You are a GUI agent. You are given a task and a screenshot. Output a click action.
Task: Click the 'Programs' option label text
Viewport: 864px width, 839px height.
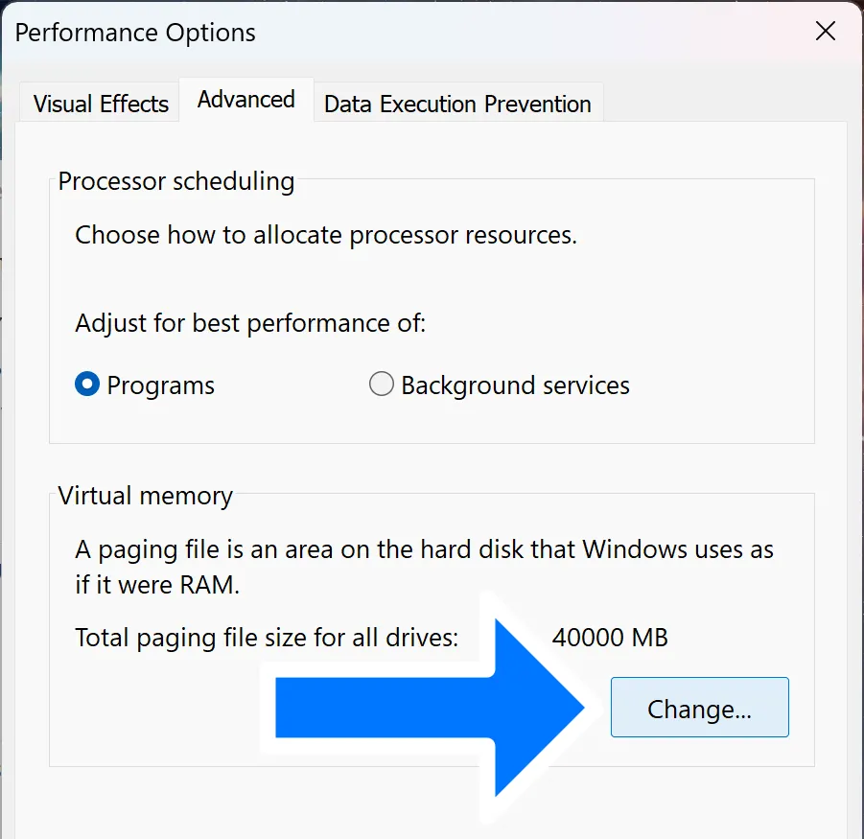161,385
